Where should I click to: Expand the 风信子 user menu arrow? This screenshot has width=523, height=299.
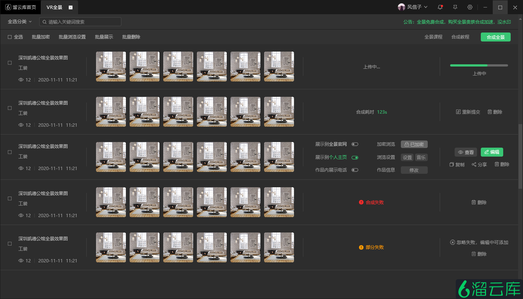pyautogui.click(x=425, y=7)
